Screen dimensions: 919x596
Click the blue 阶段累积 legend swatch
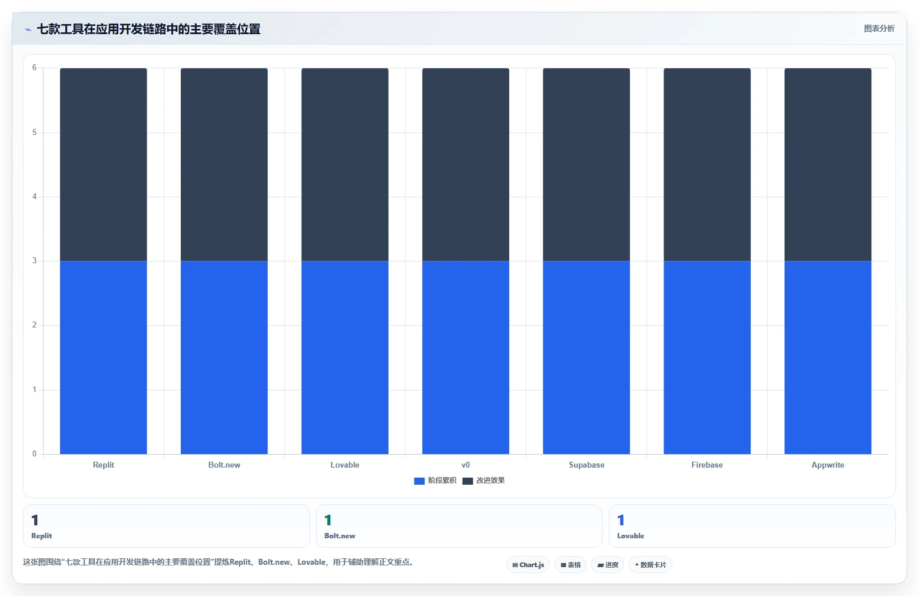coord(419,481)
